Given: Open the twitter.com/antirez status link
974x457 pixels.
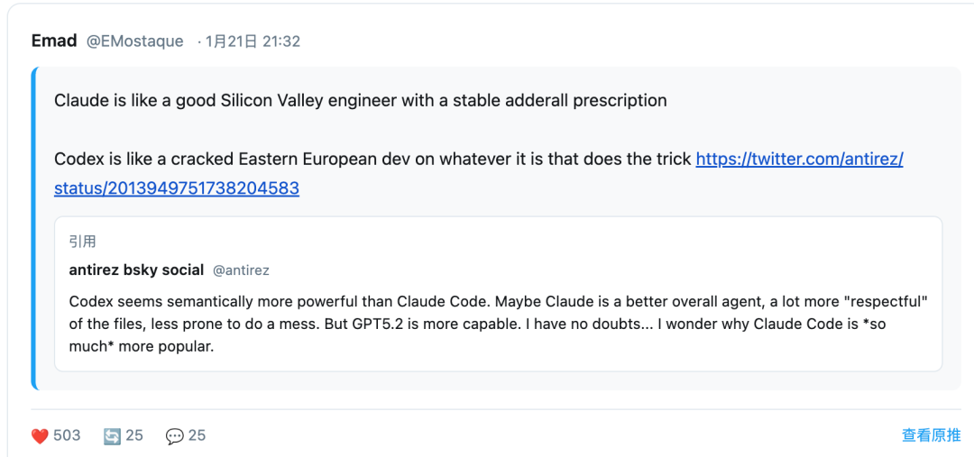Looking at the screenshot, I should pyautogui.click(x=799, y=160).
